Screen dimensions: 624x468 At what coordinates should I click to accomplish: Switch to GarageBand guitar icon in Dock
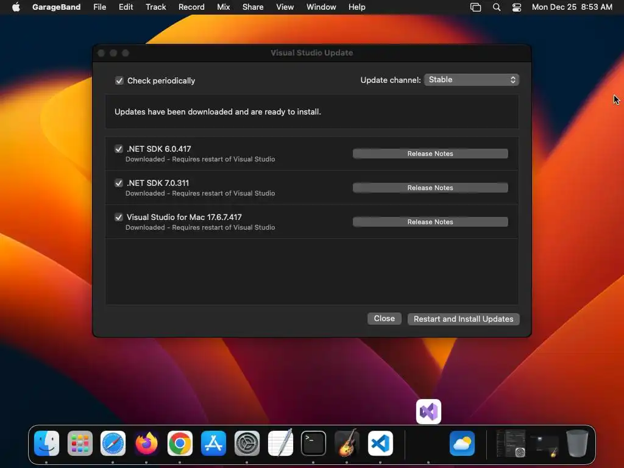pyautogui.click(x=347, y=443)
